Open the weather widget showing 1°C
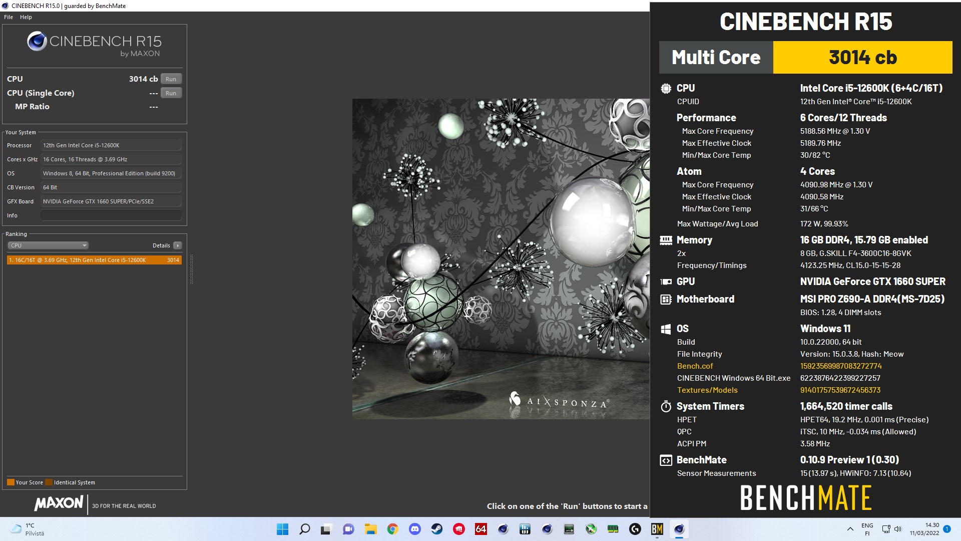Screen dimensions: 961x541 (28, 529)
